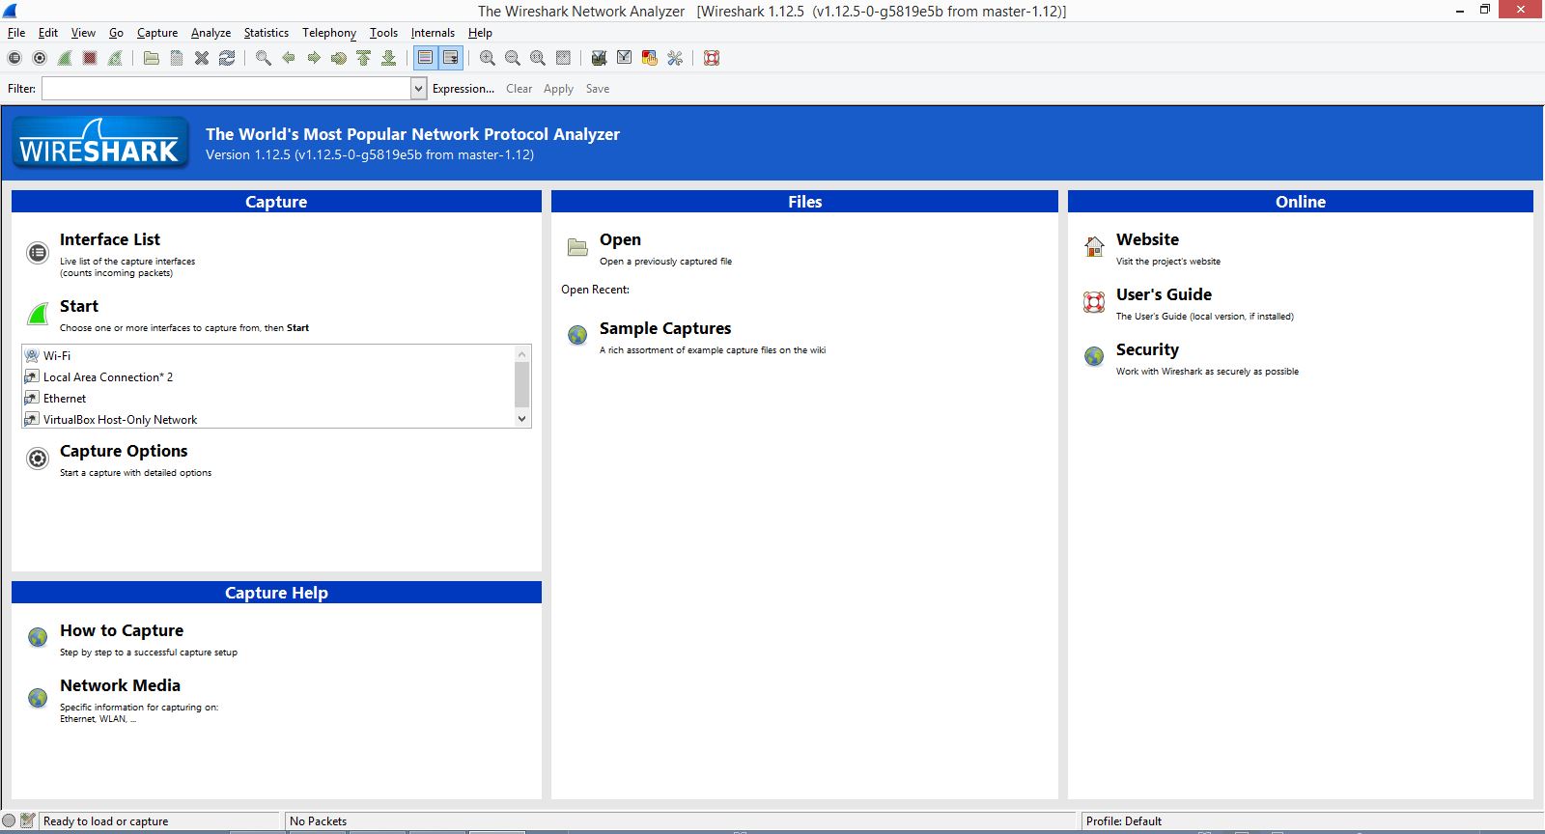Click the Clear filter button
Viewport: 1545px width, 834px height.
coord(519,89)
